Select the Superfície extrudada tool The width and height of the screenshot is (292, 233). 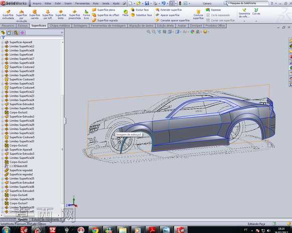(8, 15)
